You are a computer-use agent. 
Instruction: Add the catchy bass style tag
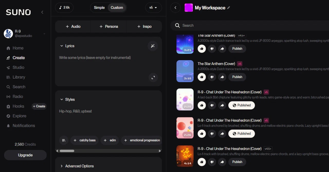coord(84,140)
